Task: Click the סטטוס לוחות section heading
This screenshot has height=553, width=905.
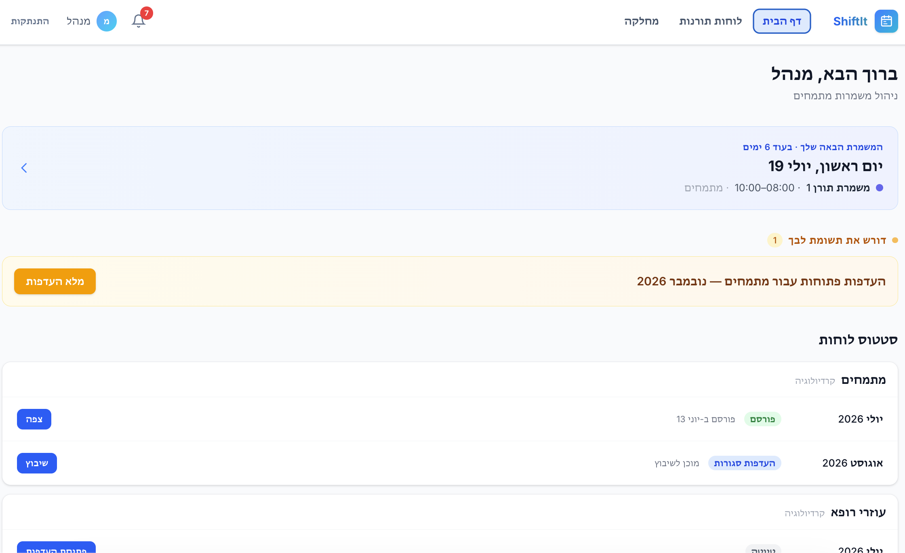Action: pyautogui.click(x=858, y=340)
